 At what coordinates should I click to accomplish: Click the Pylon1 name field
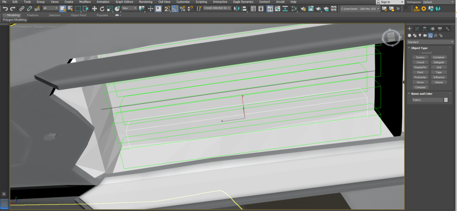pos(427,100)
